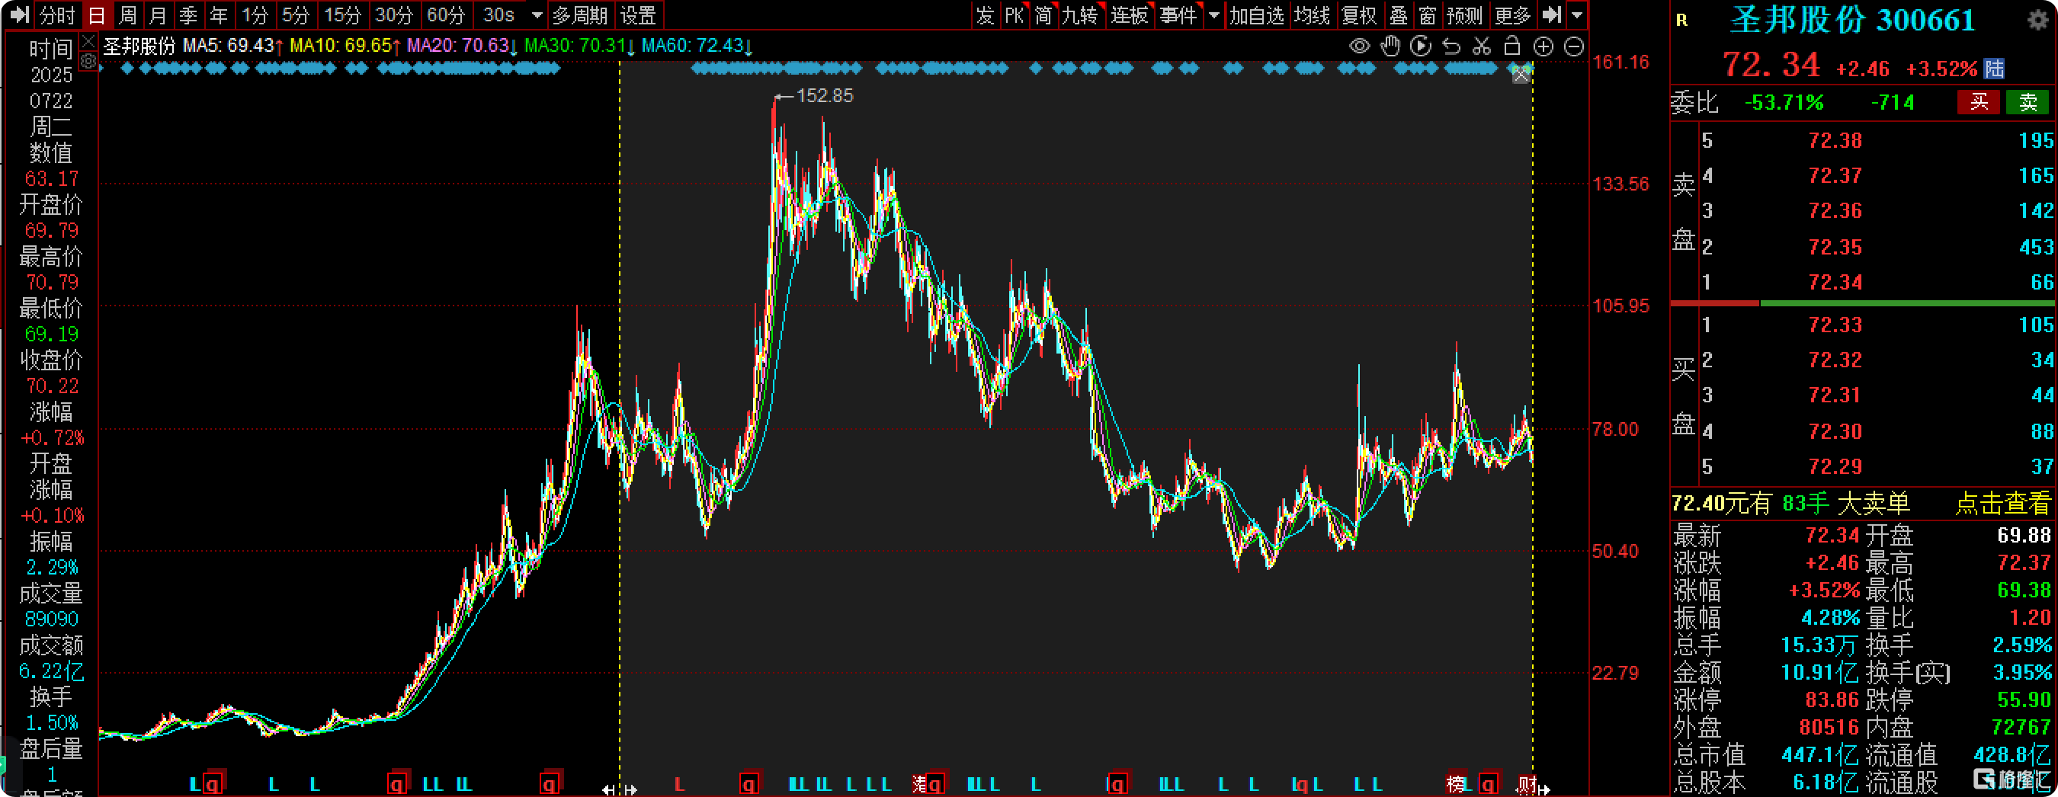This screenshot has width=2058, height=797.
Task: Switch to the 分时 intraday chart tab
Action: click(x=56, y=14)
